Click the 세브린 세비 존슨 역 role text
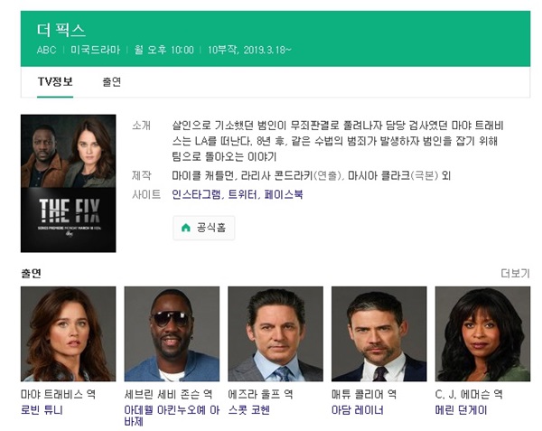This screenshot has height=431, width=542. click(168, 394)
